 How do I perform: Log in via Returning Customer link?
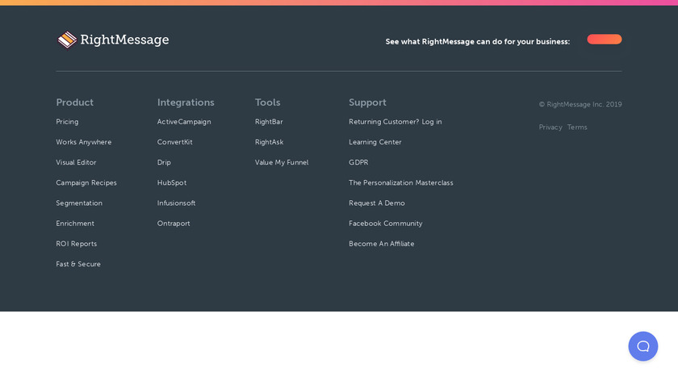point(395,122)
